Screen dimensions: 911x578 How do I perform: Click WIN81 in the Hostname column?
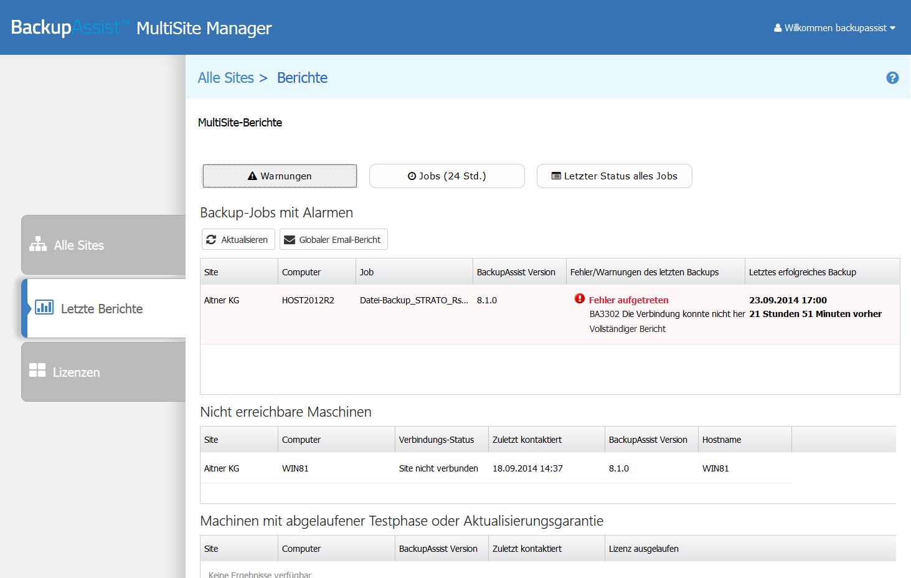point(715,468)
